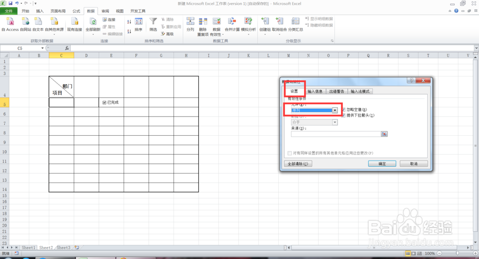479x259 pixels.
Task: Zoom in with the plus button
Action: coord(475,253)
